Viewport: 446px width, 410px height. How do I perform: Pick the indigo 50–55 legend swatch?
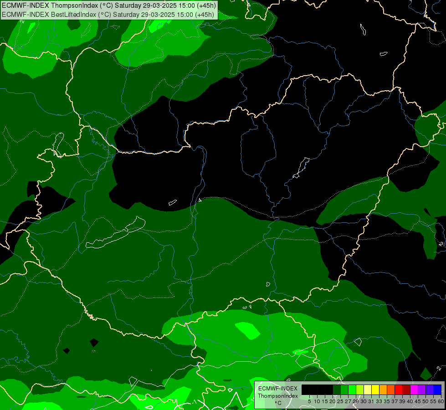pyautogui.click(x=430, y=389)
